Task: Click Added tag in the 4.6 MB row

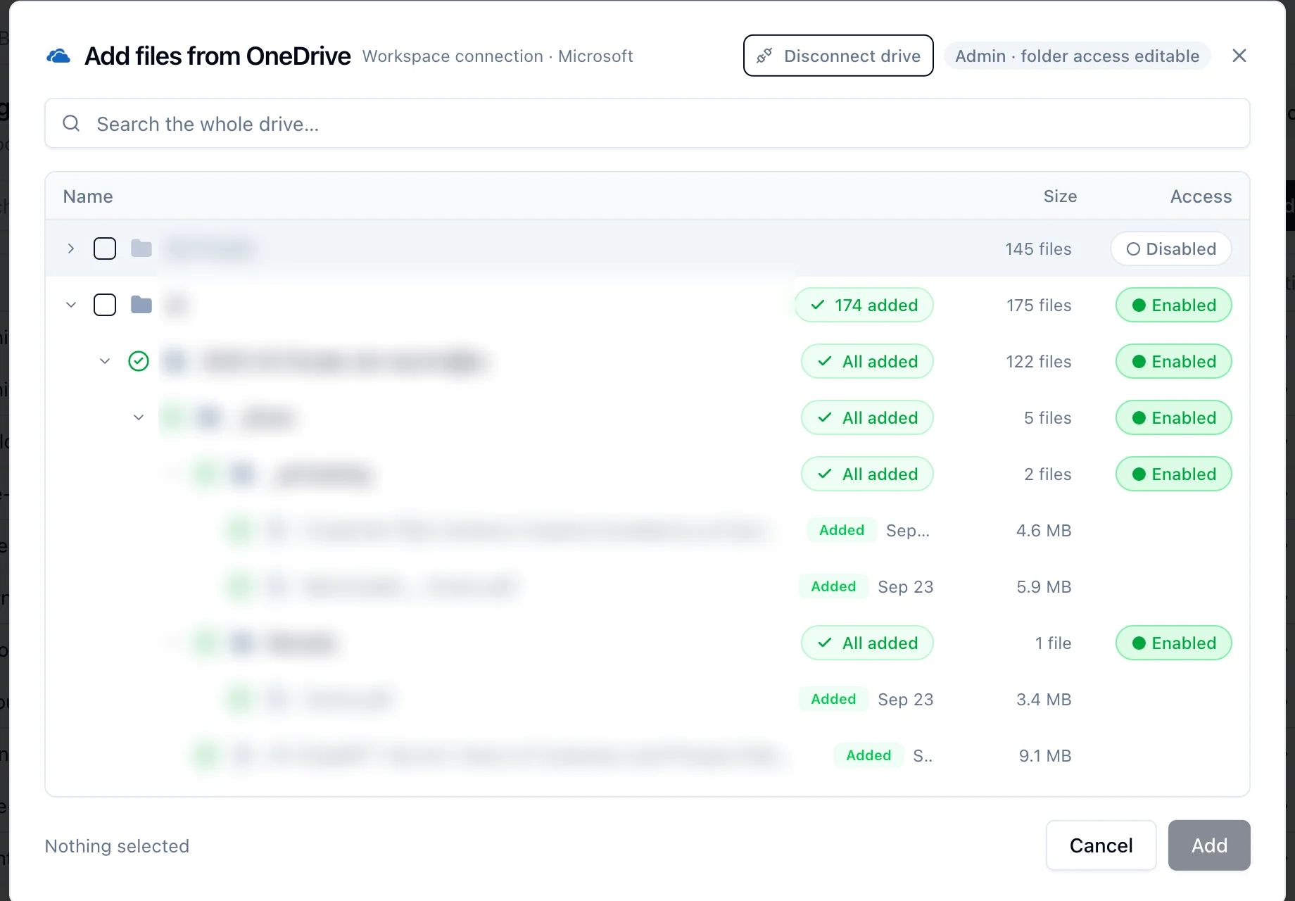Action: click(x=842, y=530)
